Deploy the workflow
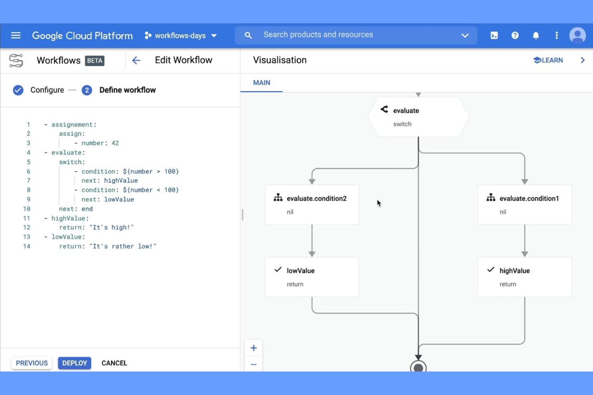 point(75,363)
